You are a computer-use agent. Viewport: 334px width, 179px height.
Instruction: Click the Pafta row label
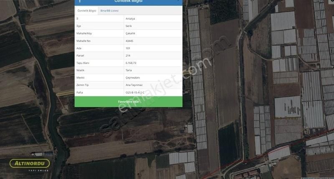click(x=79, y=92)
